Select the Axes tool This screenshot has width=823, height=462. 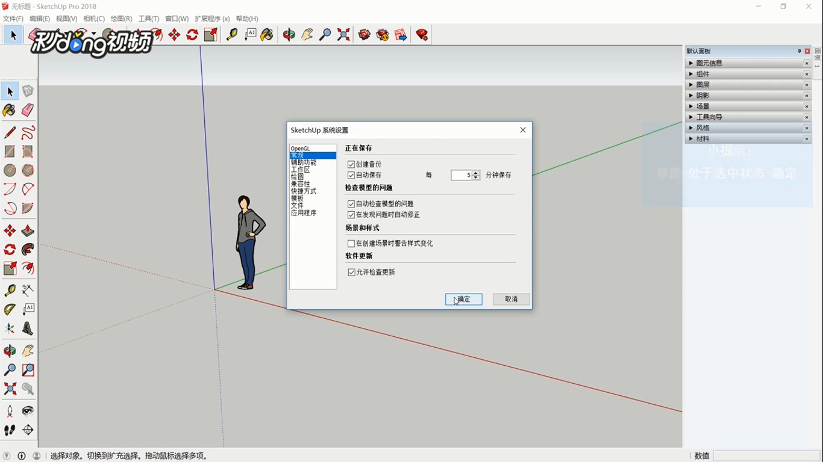(10, 329)
